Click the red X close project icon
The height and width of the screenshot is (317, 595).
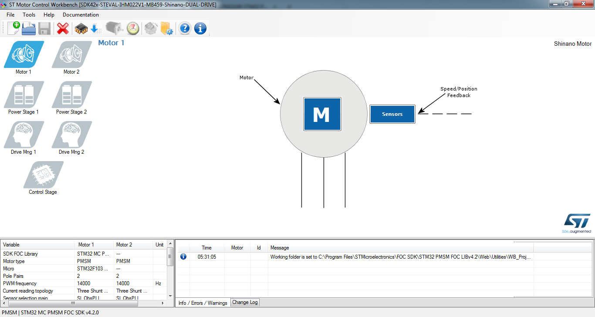click(x=63, y=28)
